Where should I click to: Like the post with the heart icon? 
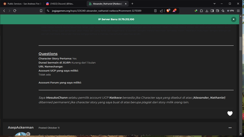[230, 113]
